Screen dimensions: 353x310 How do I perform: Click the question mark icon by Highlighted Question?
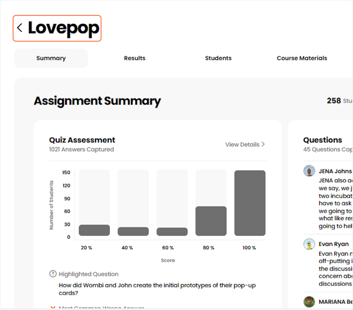click(x=53, y=274)
